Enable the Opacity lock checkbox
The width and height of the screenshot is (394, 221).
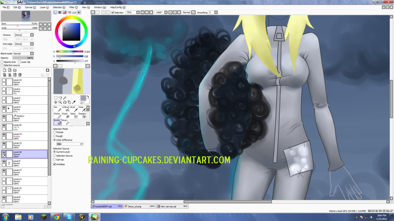(x=2, y=62)
